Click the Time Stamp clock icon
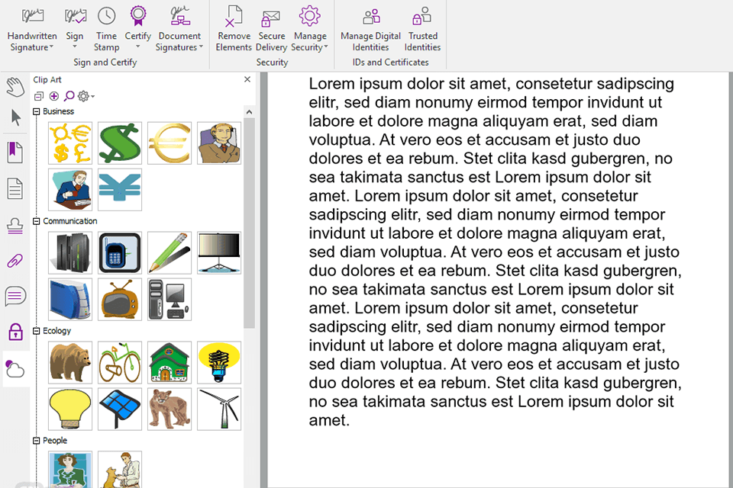The height and width of the screenshot is (488, 733). (x=106, y=17)
